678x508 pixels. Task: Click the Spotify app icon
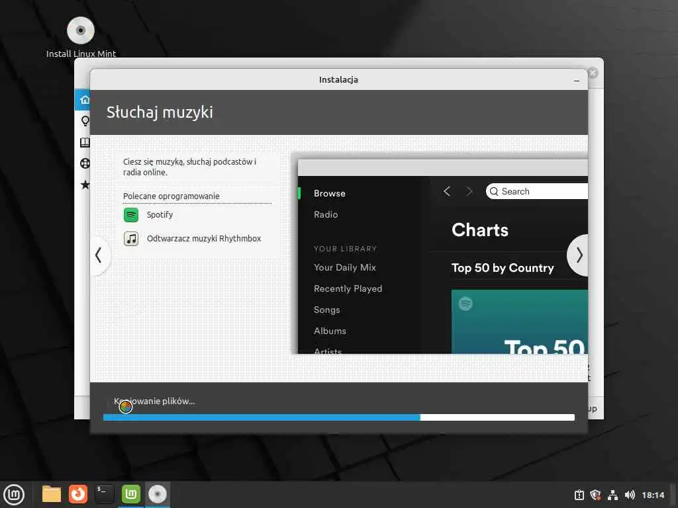pos(131,215)
